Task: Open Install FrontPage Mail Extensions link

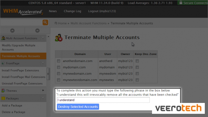Action: click(x=23, y=77)
